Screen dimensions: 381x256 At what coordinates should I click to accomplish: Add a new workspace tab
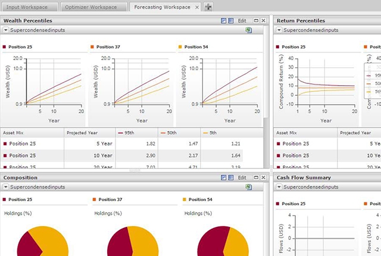point(208,7)
